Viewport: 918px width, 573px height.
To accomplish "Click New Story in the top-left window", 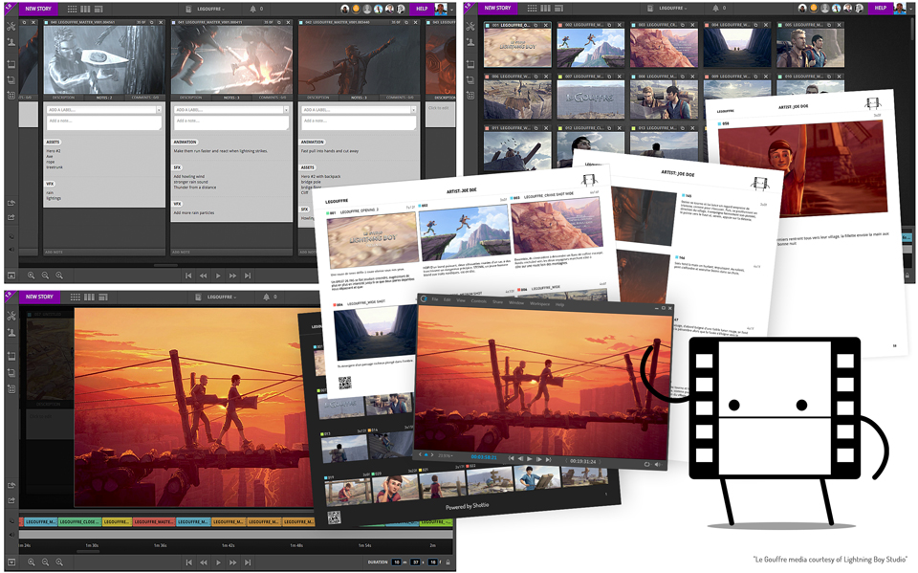I will pos(38,9).
